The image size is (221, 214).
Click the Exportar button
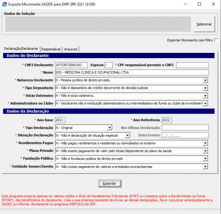110,184
